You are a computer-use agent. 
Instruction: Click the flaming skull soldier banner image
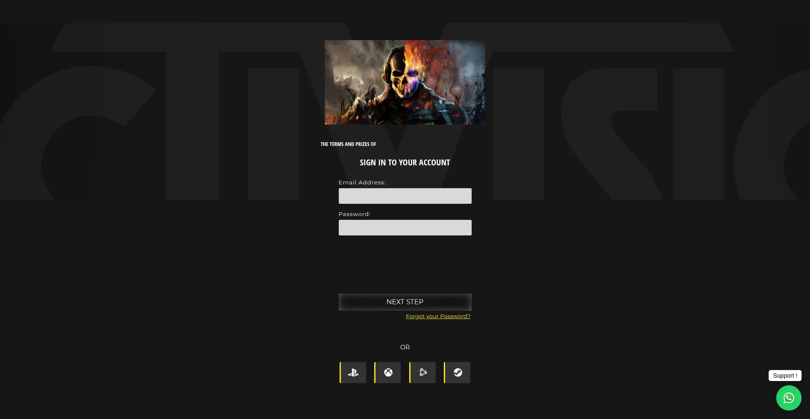[x=405, y=82]
